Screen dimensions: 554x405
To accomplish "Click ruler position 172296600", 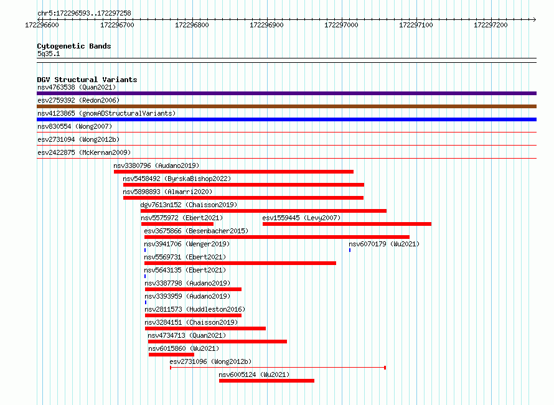I will (42, 25).
